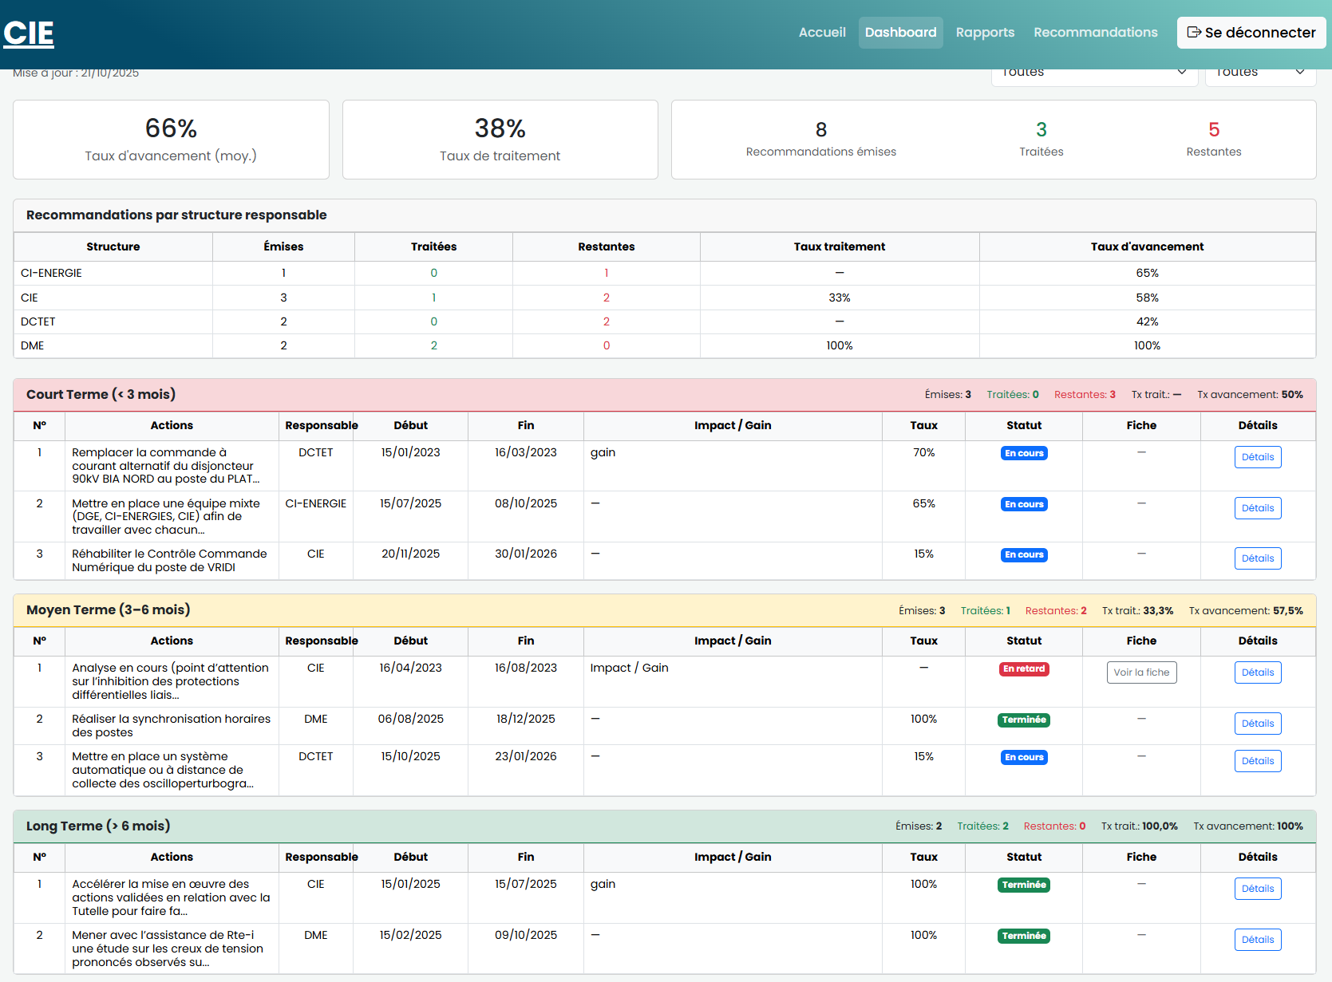1332x982 pixels.
Task: Navigate to Recommandations in the navbar
Action: tap(1095, 33)
